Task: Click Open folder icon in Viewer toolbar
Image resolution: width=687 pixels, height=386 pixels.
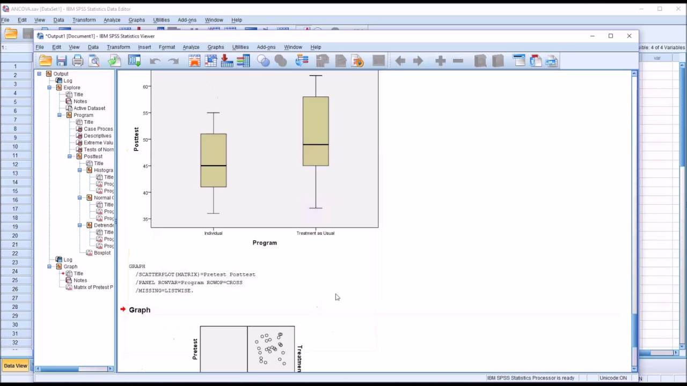Action: click(x=46, y=61)
